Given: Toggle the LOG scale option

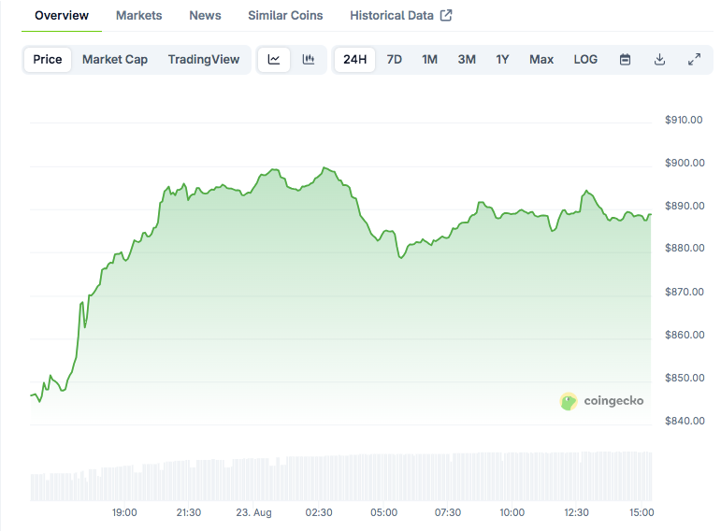Looking at the screenshot, I should click(x=585, y=59).
